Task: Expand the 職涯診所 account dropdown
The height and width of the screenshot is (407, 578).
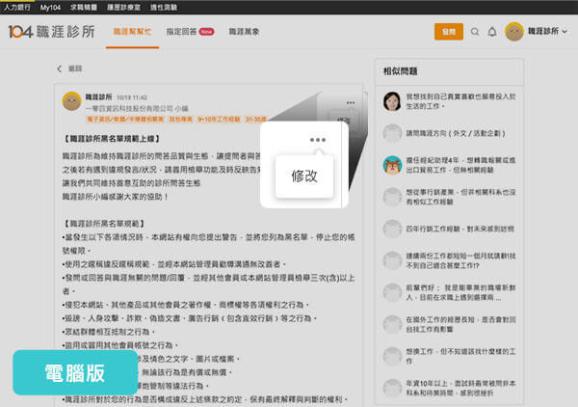Action: click(547, 32)
